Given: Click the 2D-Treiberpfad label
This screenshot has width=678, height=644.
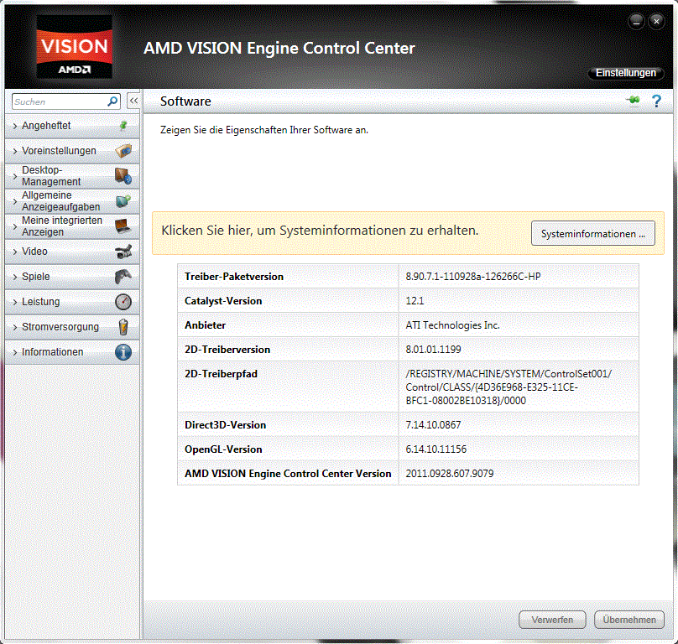Looking at the screenshot, I should 221,373.
